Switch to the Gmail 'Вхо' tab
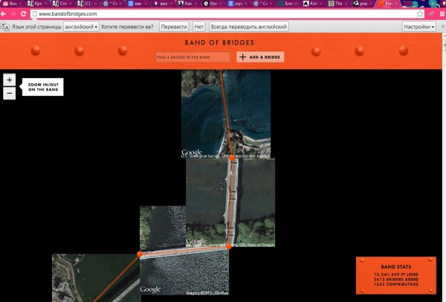Screen dimensions: 446x302 tap(12, 4)
